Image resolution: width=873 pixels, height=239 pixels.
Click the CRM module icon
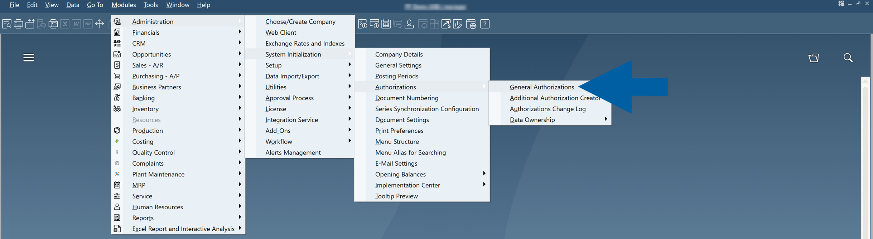tap(117, 43)
